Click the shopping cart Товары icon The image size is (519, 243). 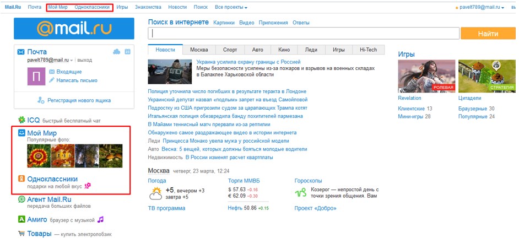tap(21, 234)
